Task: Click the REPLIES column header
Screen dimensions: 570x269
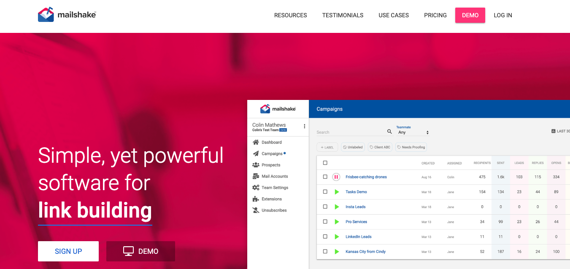Action: (x=538, y=163)
